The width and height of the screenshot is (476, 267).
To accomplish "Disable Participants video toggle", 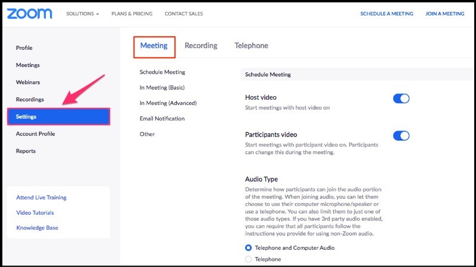I will [401, 136].
